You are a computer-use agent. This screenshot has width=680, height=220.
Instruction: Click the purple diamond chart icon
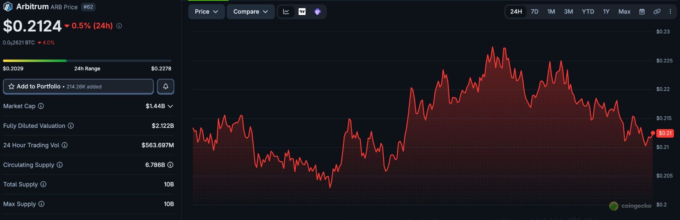[x=317, y=12]
